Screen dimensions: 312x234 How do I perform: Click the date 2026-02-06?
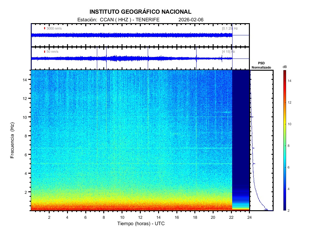click(x=191, y=20)
